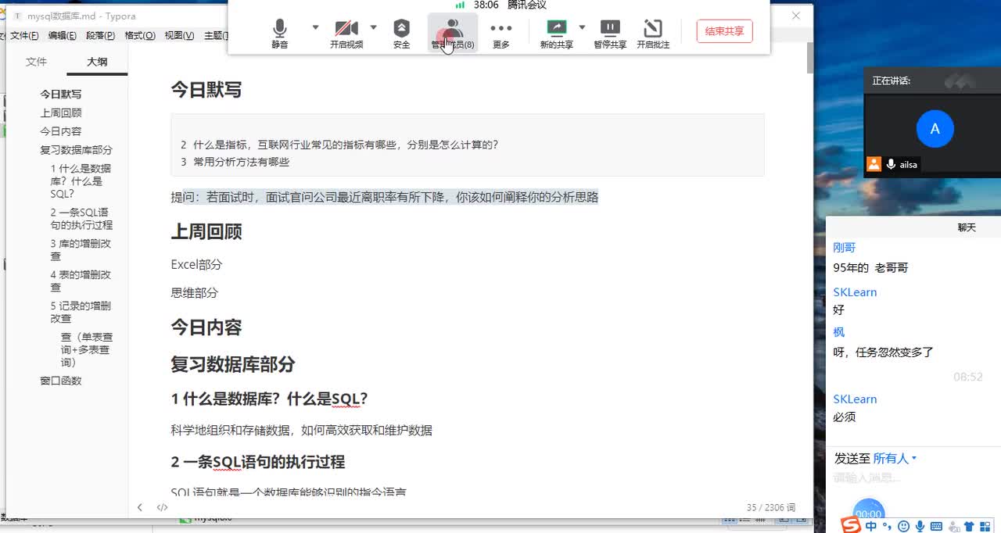
Task: Switch sidebar to the 大纲 tab
Action: click(97, 62)
